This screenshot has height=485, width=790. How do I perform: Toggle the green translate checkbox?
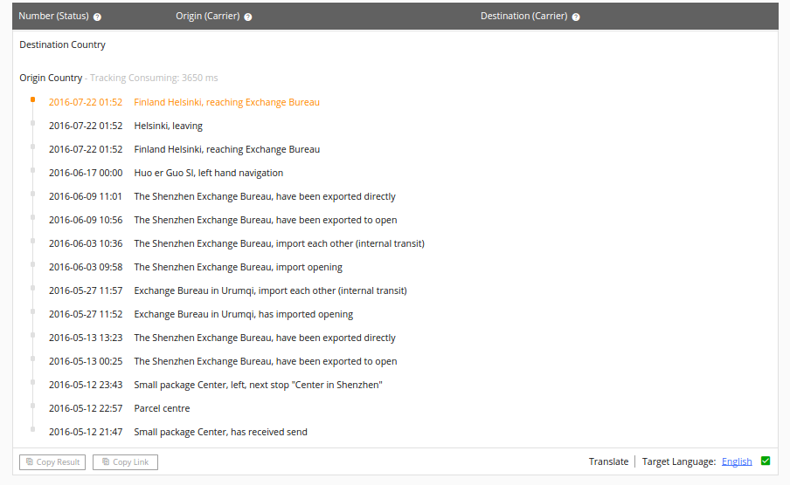point(766,461)
